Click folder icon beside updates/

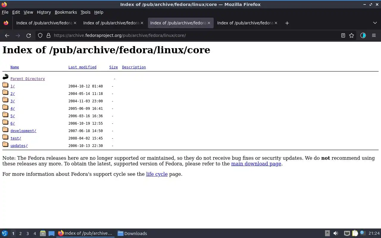click(x=5, y=144)
